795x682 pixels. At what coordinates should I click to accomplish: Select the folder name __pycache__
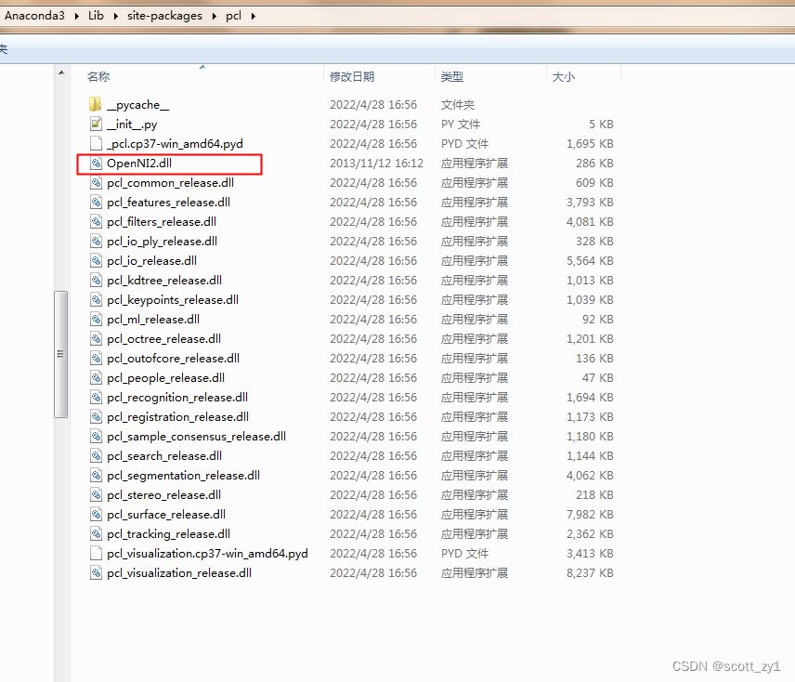click(137, 105)
